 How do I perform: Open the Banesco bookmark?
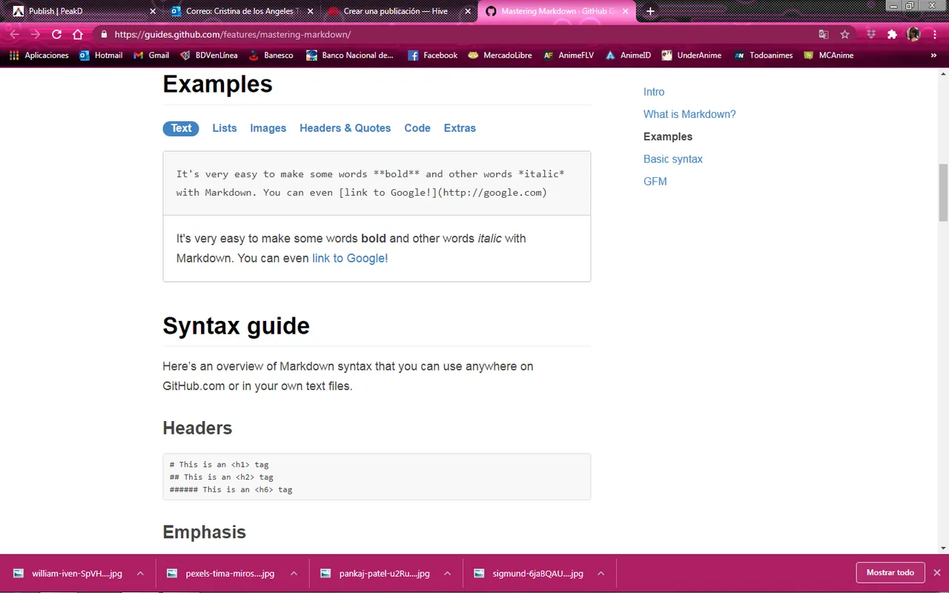pos(271,55)
